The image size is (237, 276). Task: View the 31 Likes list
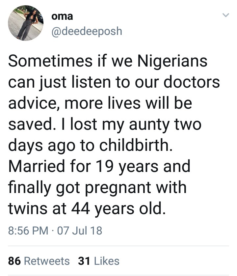pos(98,261)
